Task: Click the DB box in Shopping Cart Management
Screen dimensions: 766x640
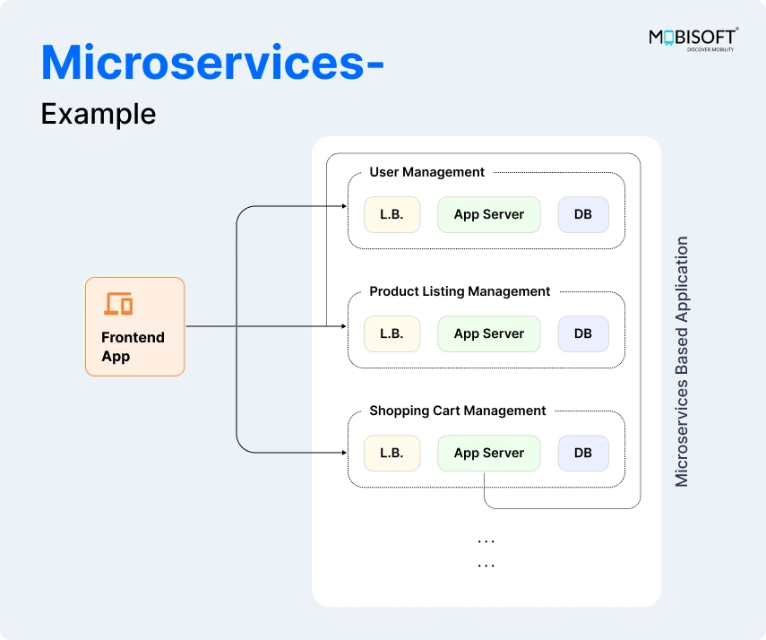Action: 583,453
